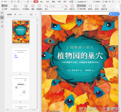Viewport: 121px width, 112px height.
Task: Open the zoom percentage dropdown arrow
Action: point(62,6)
